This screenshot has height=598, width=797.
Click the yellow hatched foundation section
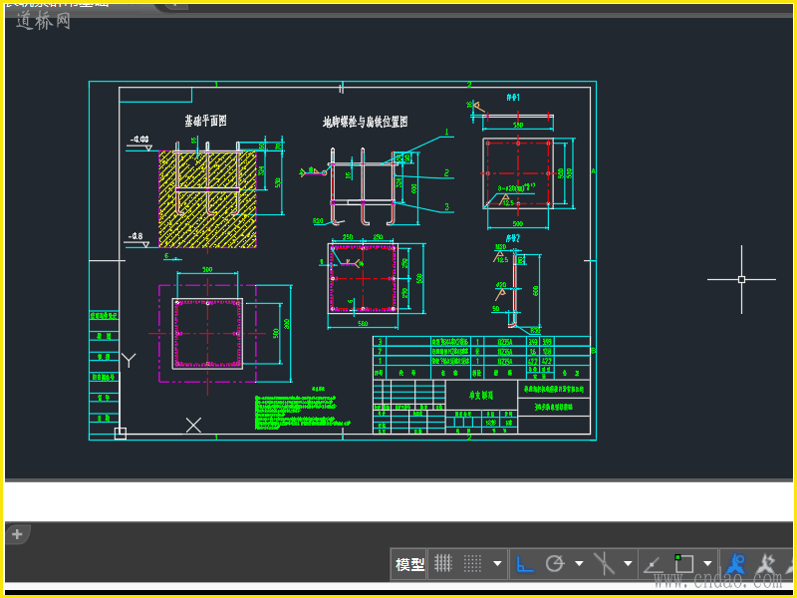[207, 199]
